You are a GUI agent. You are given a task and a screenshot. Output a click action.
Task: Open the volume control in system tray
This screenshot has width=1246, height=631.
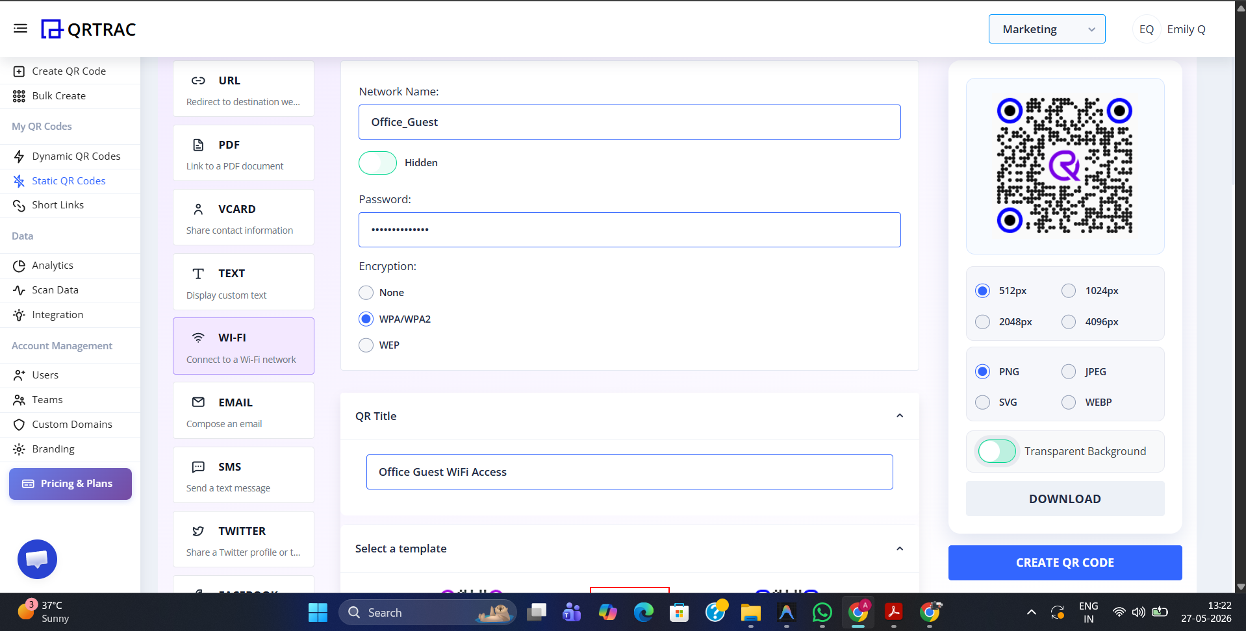pos(1138,612)
